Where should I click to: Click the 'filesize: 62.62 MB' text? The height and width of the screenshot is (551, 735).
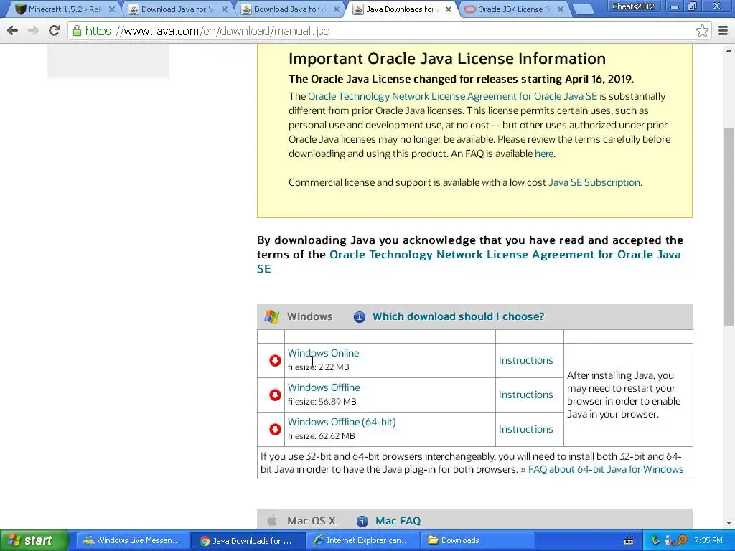coord(321,436)
